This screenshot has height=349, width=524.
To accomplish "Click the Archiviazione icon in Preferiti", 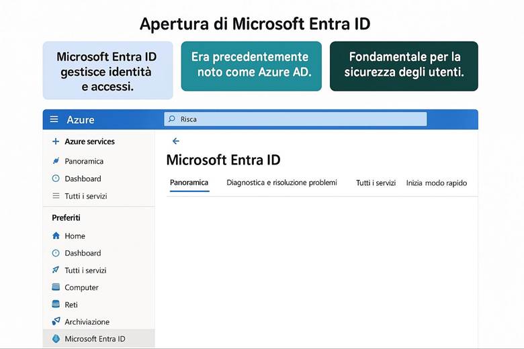I will 56,321.
